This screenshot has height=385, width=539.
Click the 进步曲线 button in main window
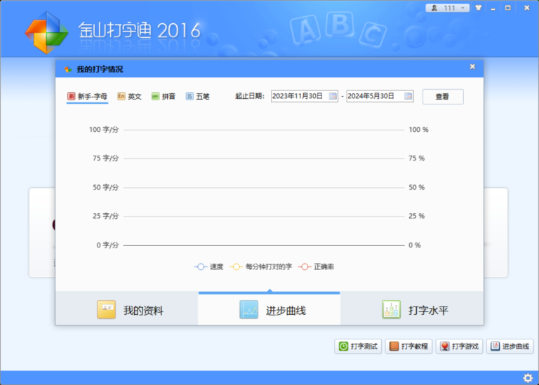pos(510,346)
